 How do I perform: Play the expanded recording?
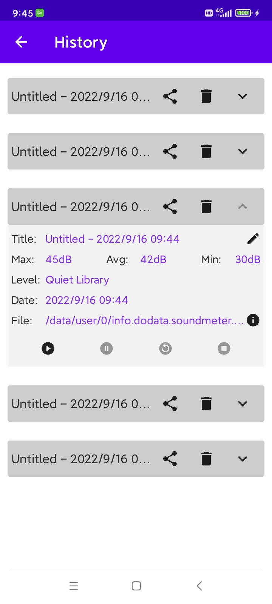click(48, 348)
